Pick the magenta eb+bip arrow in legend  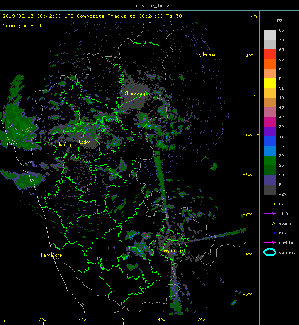(270, 243)
